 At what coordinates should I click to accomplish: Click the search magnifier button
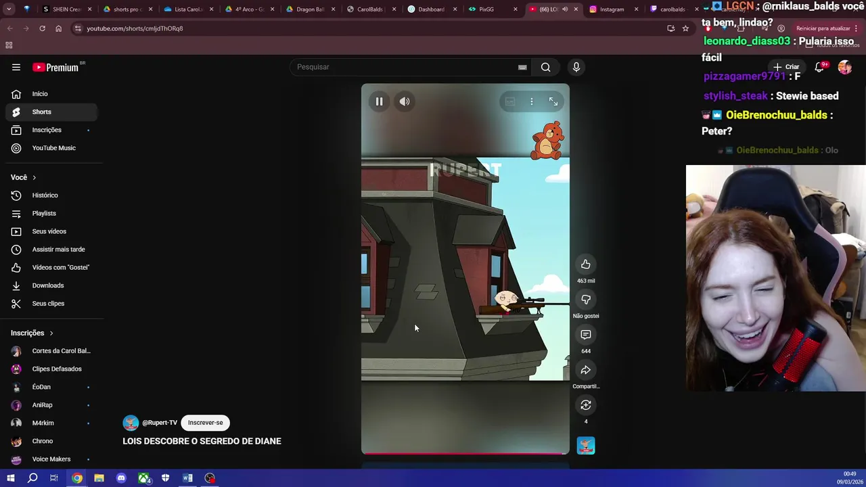(x=545, y=67)
